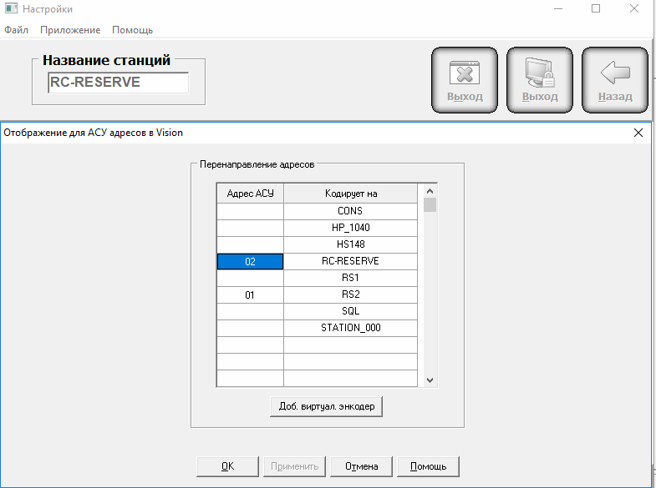Click empty address cell next to HP_1040
Screen dimensions: 656x488
coord(250,228)
